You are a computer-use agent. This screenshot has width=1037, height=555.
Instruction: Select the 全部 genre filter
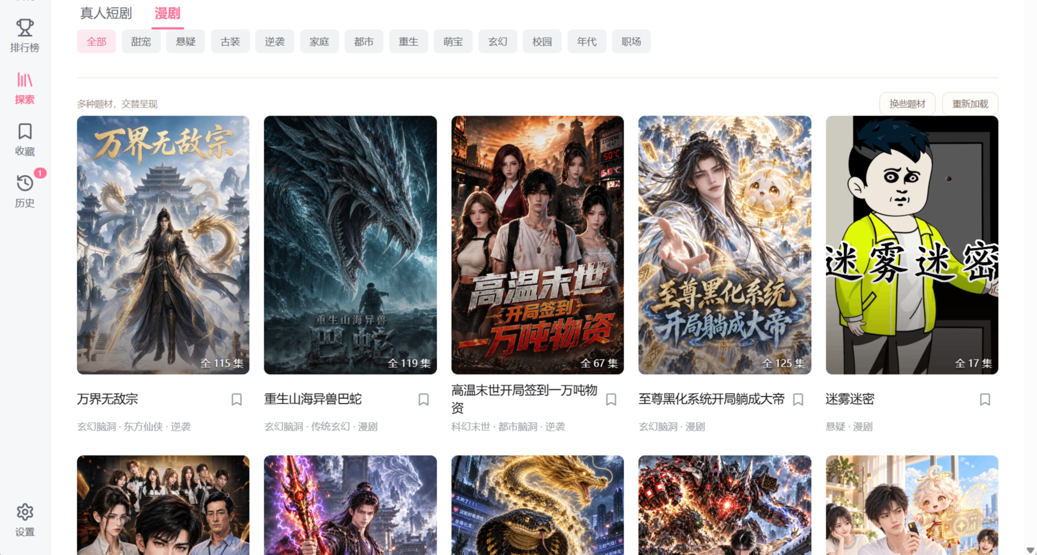[x=96, y=42]
